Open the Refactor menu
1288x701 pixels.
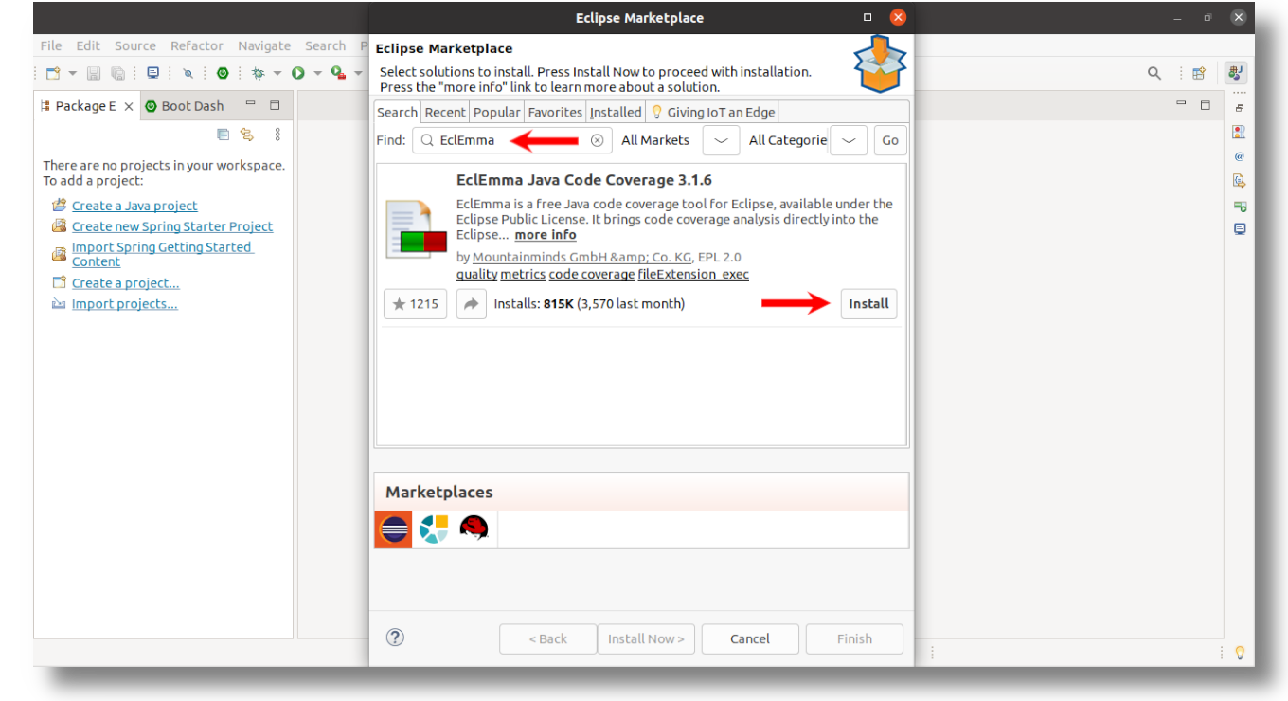(x=197, y=45)
